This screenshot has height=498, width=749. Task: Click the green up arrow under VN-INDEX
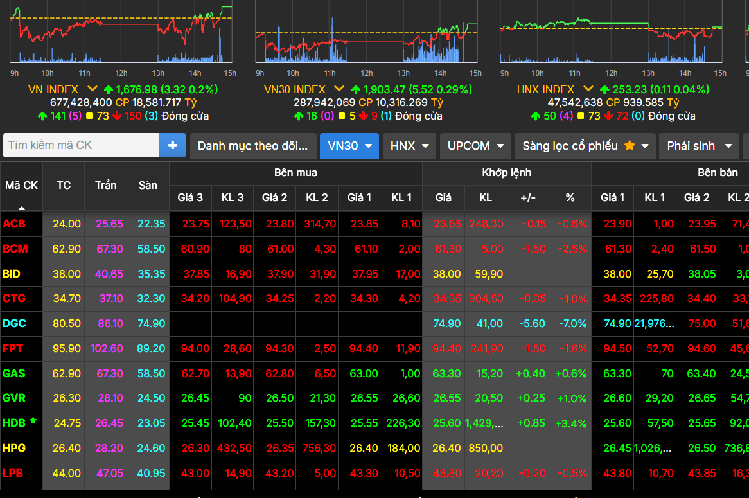42,116
